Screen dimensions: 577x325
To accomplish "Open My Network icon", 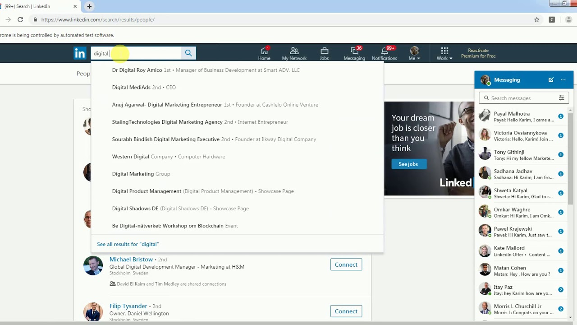I will tap(294, 53).
